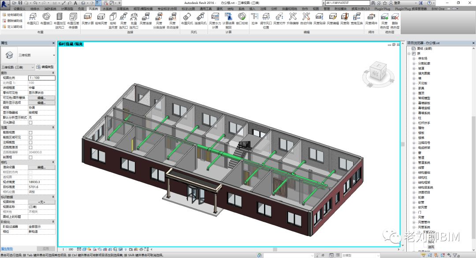The image size is (476, 258).
Task: Click the 升降偏移 offset tool
Action: click(x=293, y=19)
